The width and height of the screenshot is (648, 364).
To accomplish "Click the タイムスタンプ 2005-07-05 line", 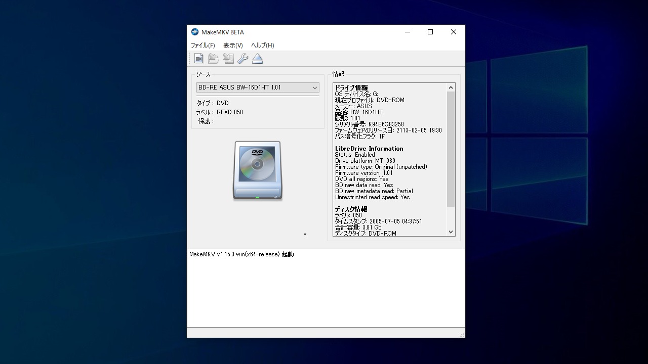I will [378, 221].
